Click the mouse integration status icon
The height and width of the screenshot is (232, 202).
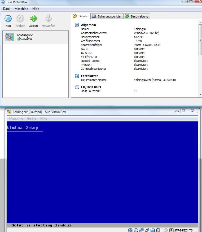click(x=166, y=230)
